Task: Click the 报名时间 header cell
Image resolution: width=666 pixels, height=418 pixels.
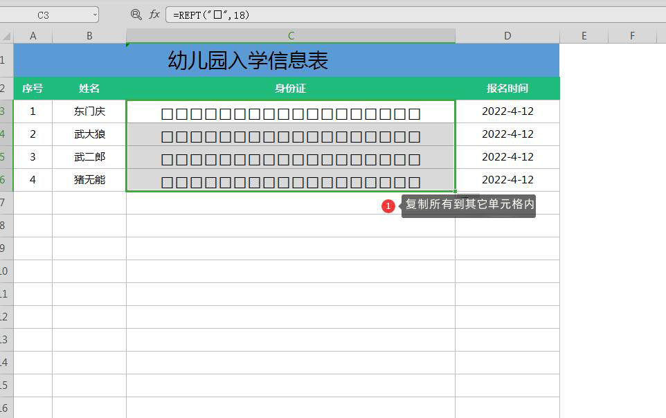Action: (x=507, y=89)
